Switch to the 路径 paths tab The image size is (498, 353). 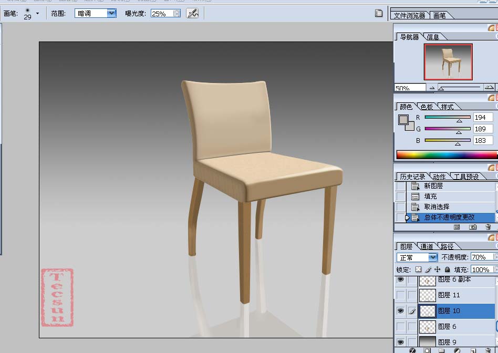(x=447, y=246)
